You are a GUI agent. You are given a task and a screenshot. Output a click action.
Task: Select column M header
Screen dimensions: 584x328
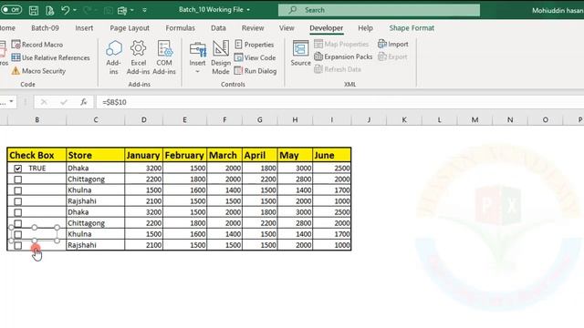pos(474,119)
